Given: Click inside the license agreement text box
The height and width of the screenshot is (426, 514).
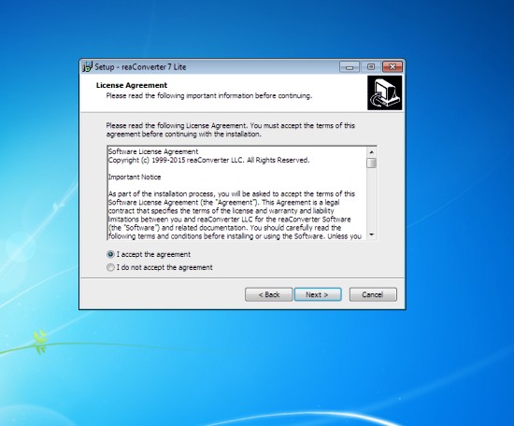Looking at the screenshot, I should pyautogui.click(x=237, y=193).
